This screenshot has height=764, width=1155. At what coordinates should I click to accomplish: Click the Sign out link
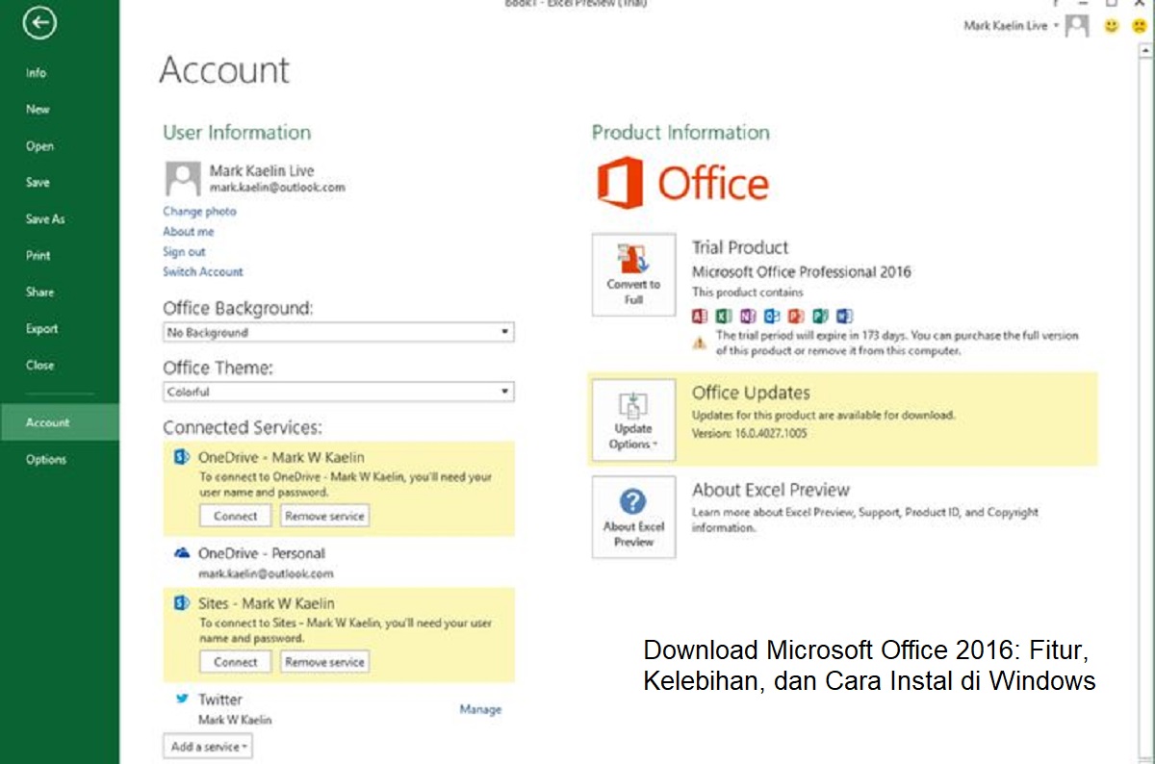(184, 251)
